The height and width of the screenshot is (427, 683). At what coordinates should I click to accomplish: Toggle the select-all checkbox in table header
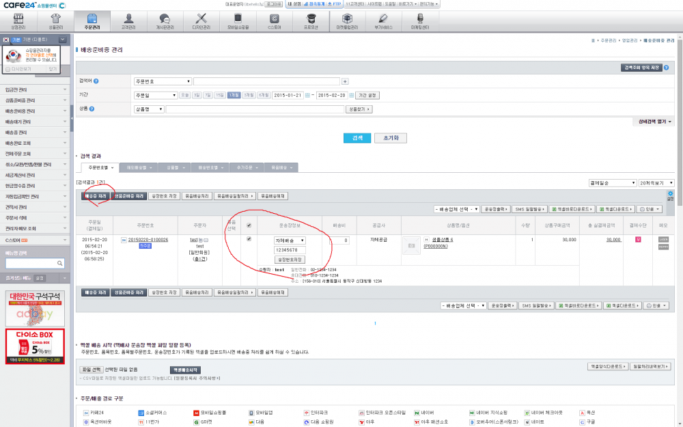[249, 225]
